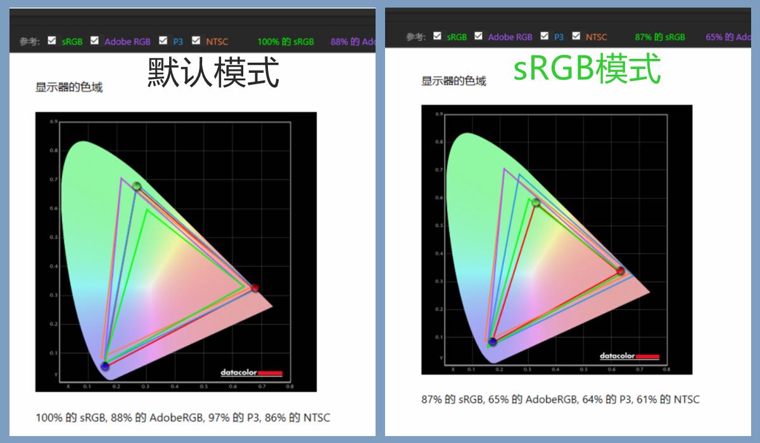Click green primary marker in default mode chart
Screen dimensions: 760x443
[137, 186]
